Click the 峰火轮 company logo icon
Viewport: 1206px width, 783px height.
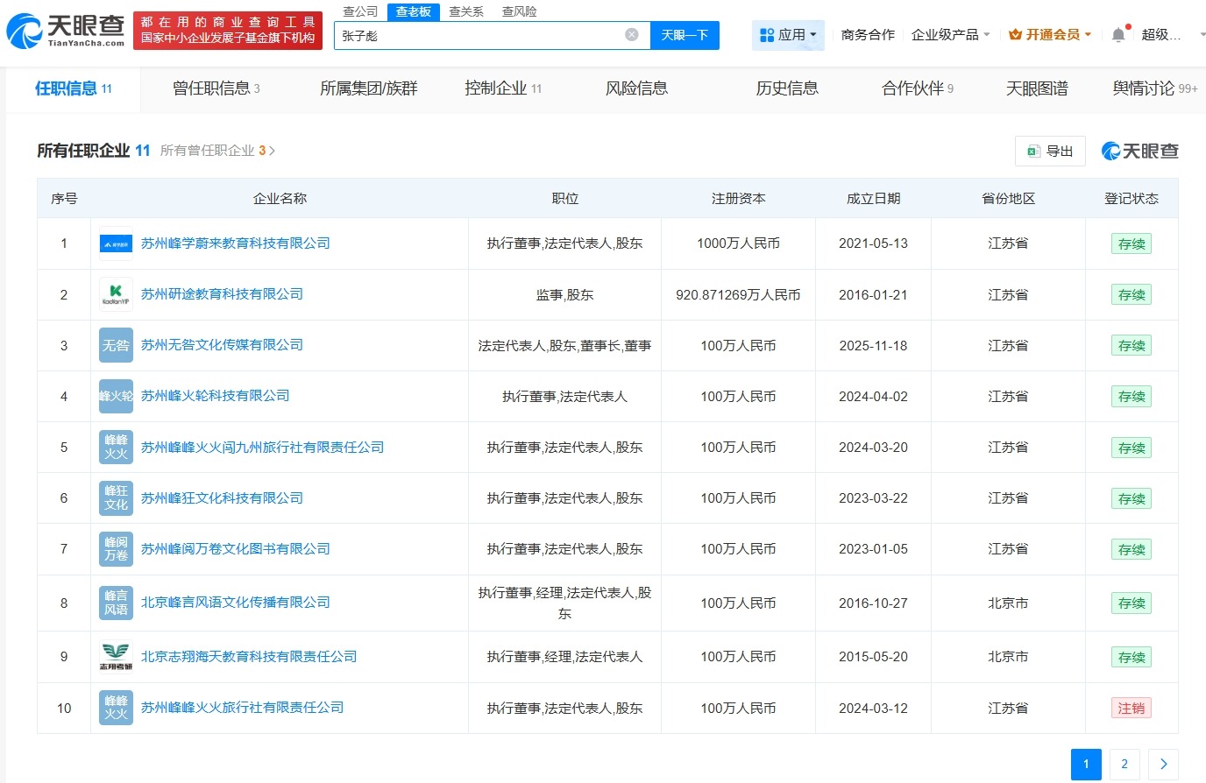(115, 396)
